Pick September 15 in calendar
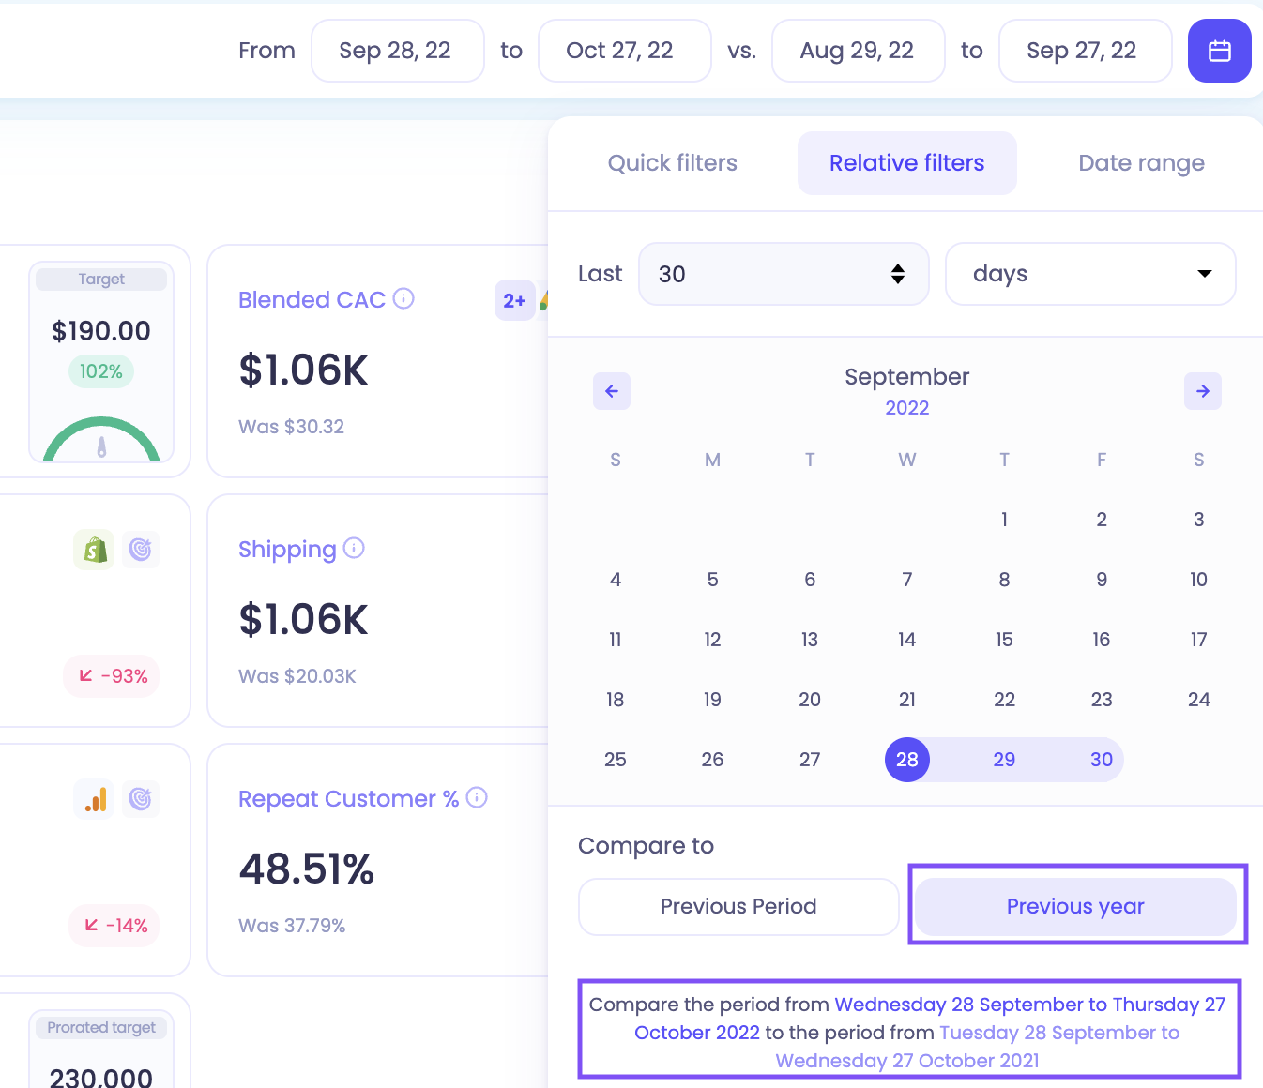1263x1088 pixels. click(1004, 640)
